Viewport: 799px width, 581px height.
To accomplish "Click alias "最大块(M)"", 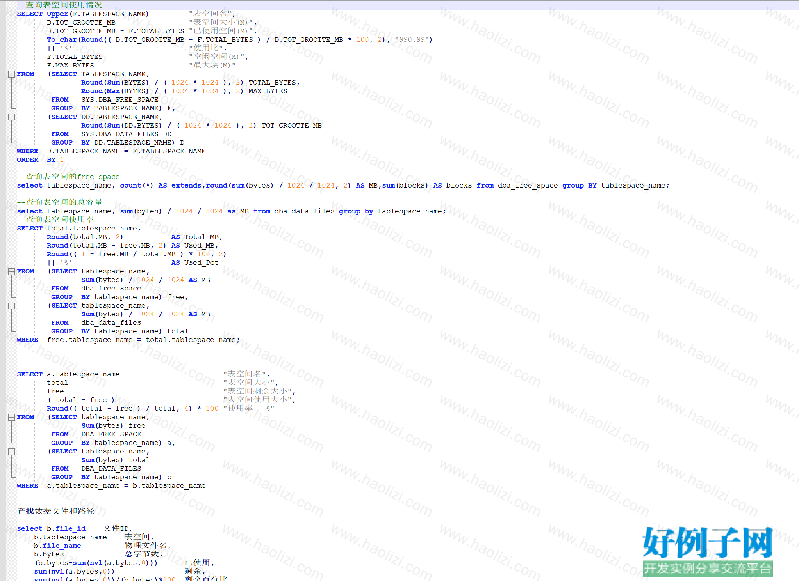I will [x=212, y=65].
